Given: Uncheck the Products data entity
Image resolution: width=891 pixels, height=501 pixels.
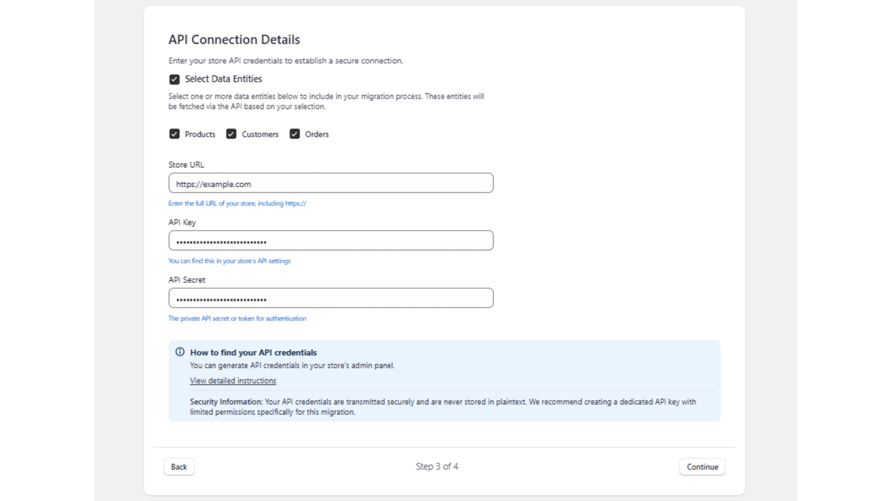Looking at the screenshot, I should click(x=175, y=134).
